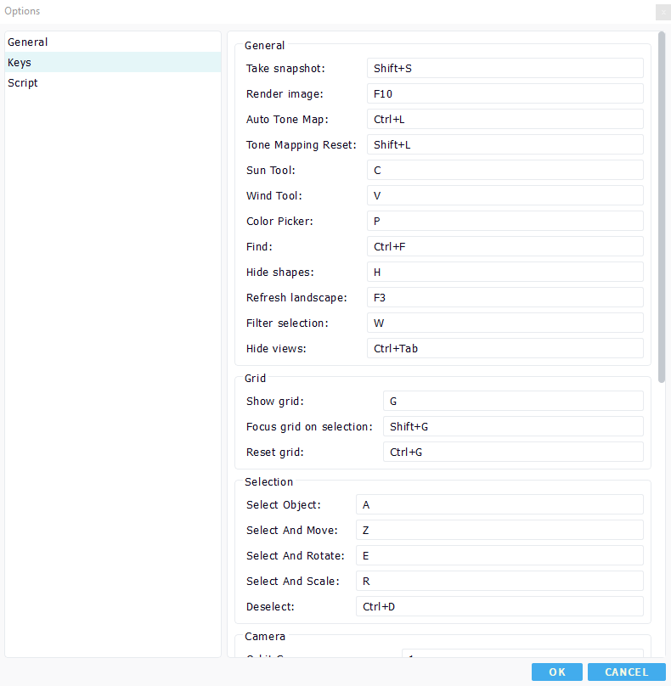Edit the Reset grid shortcut field
671x686 pixels.
point(512,453)
